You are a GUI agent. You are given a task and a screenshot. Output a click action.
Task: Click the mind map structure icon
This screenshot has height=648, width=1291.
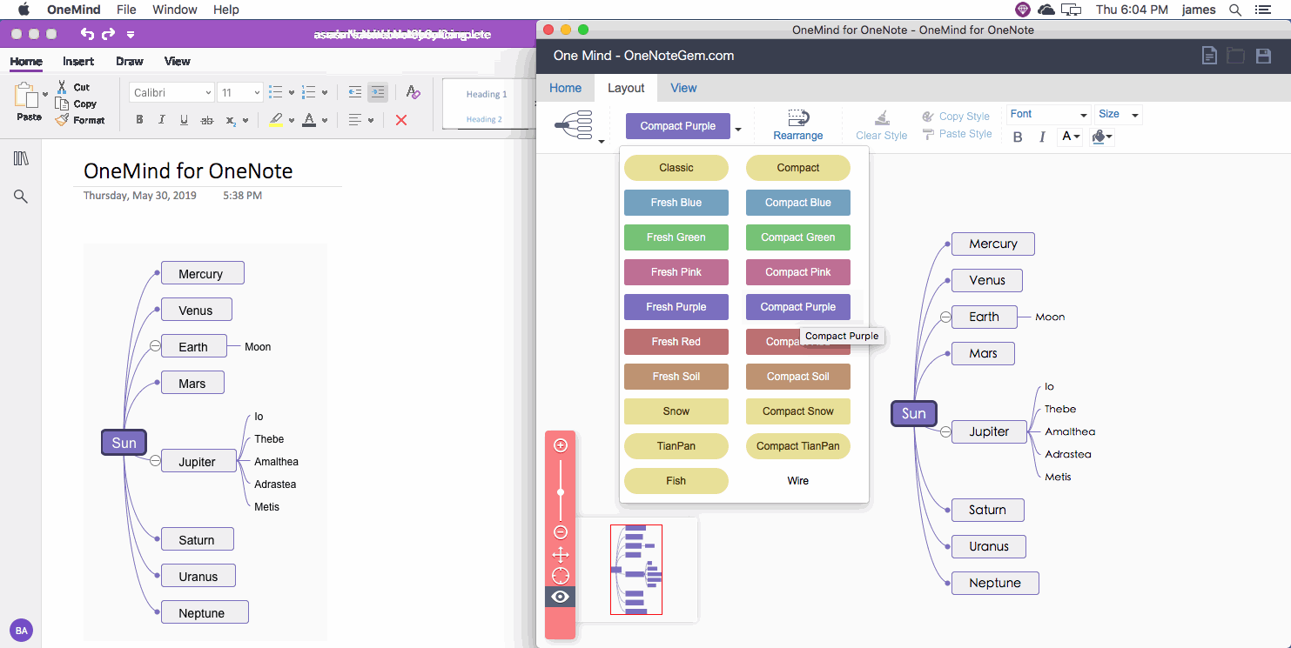[574, 125]
